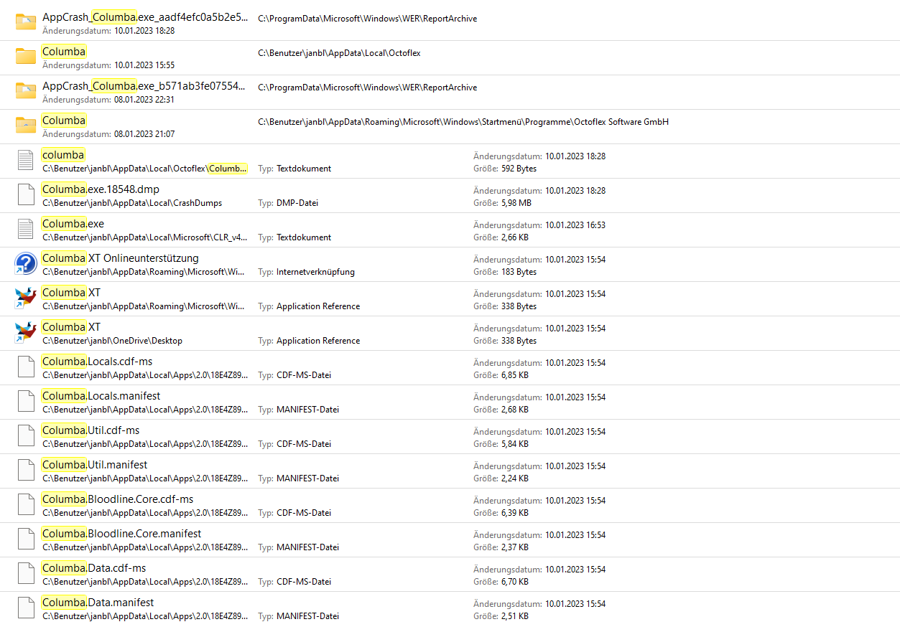Viewport: 900px width, 632px height.
Task: Click the size value 2,66 KB
Action: pos(515,237)
